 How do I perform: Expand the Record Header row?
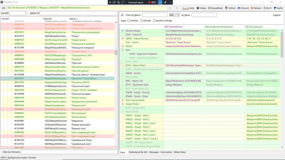click(x=123, y=31)
